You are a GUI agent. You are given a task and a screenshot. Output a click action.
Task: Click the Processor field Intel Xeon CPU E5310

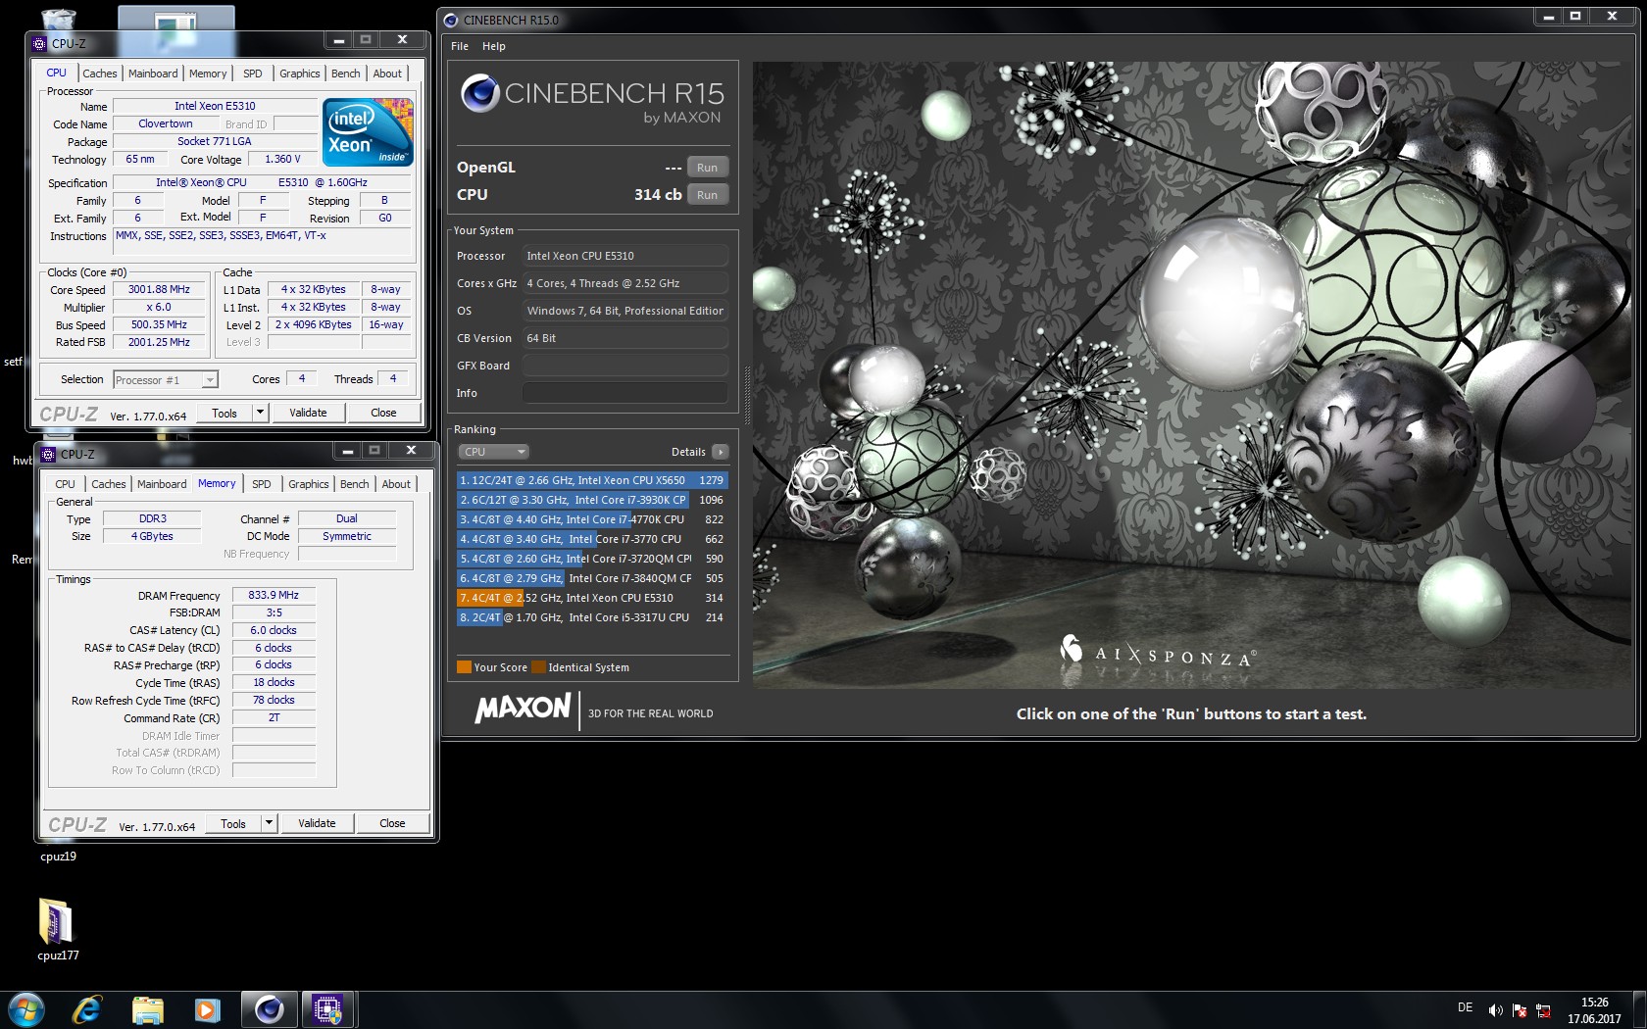625,256
